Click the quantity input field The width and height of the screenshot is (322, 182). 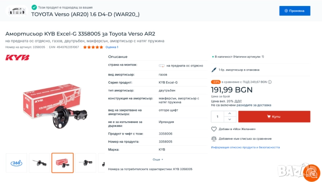pyautogui.click(x=218, y=117)
